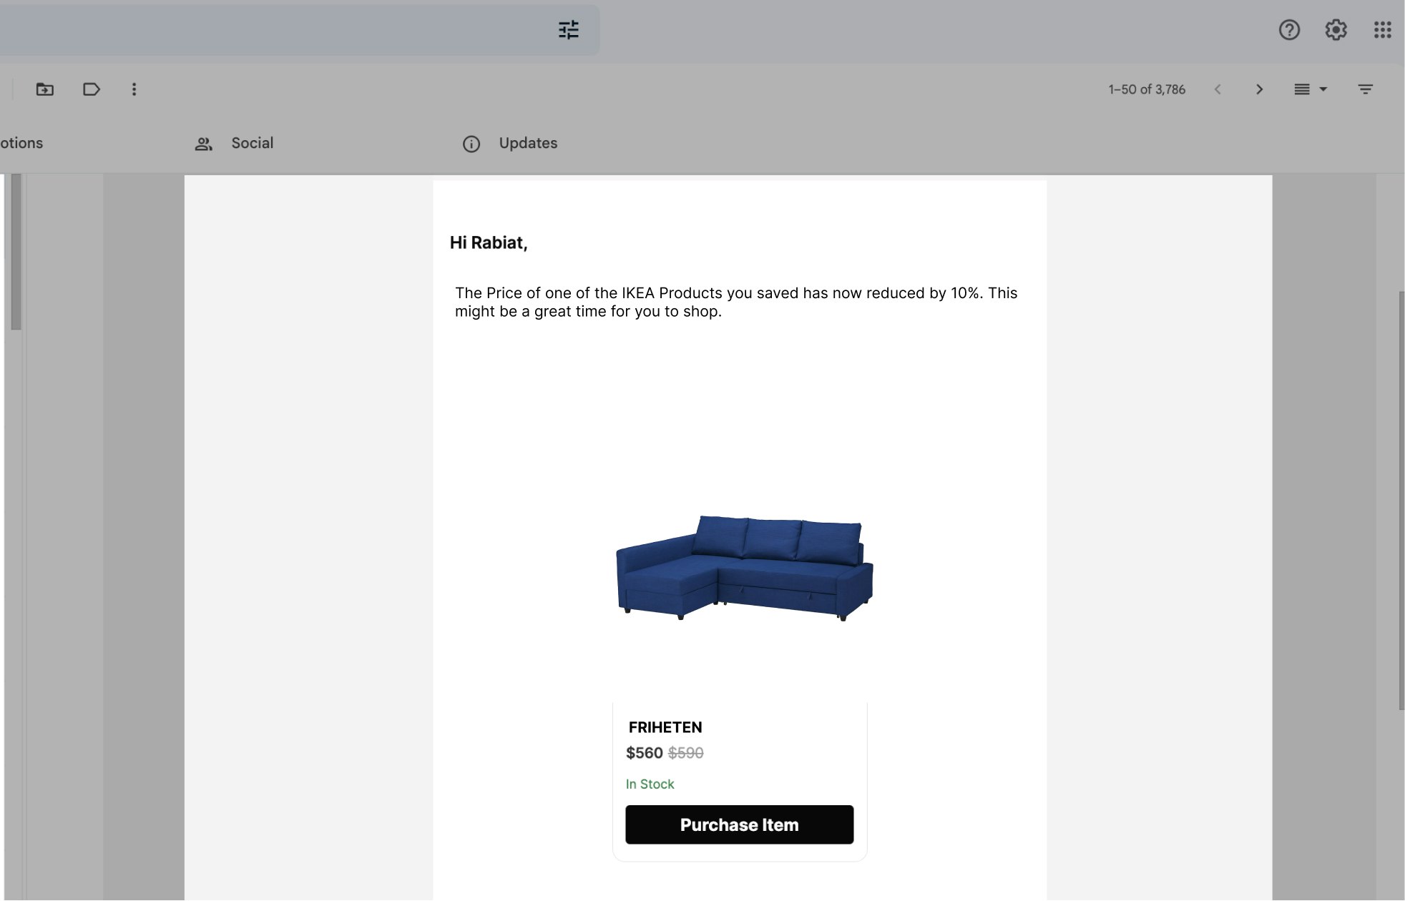
Task: Open More options three-dot menu
Action: 134,89
